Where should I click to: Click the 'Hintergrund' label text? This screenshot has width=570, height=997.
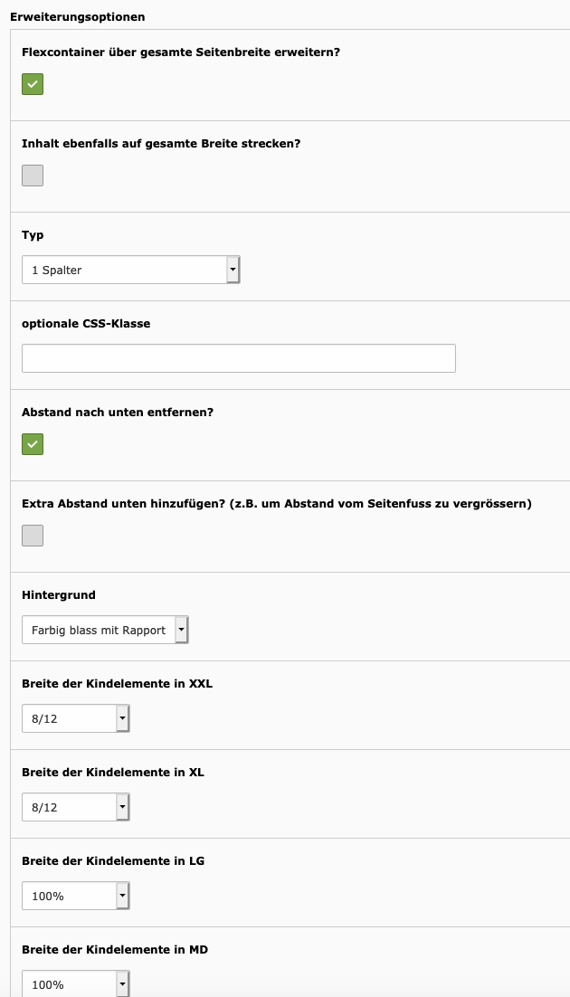59,594
